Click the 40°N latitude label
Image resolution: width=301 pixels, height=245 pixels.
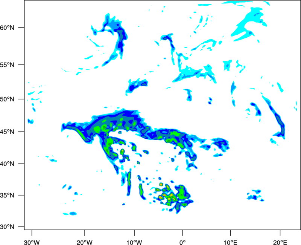[7, 164]
